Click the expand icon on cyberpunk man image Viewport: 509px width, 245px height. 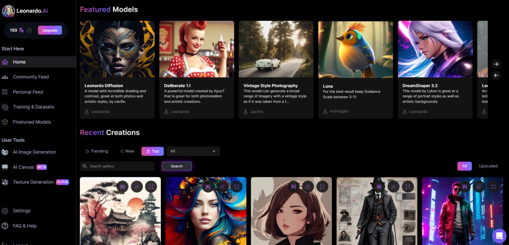pyautogui.click(x=493, y=187)
